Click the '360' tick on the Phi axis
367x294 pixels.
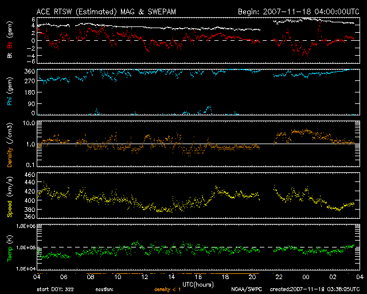click(x=30, y=71)
